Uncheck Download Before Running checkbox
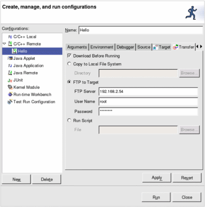The width and height of the screenshot is (205, 207). coord(69,56)
